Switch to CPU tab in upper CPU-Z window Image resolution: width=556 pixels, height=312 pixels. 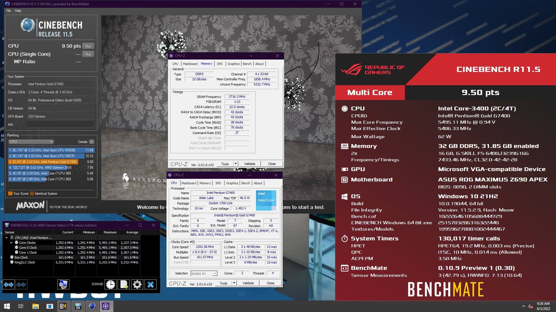click(175, 64)
